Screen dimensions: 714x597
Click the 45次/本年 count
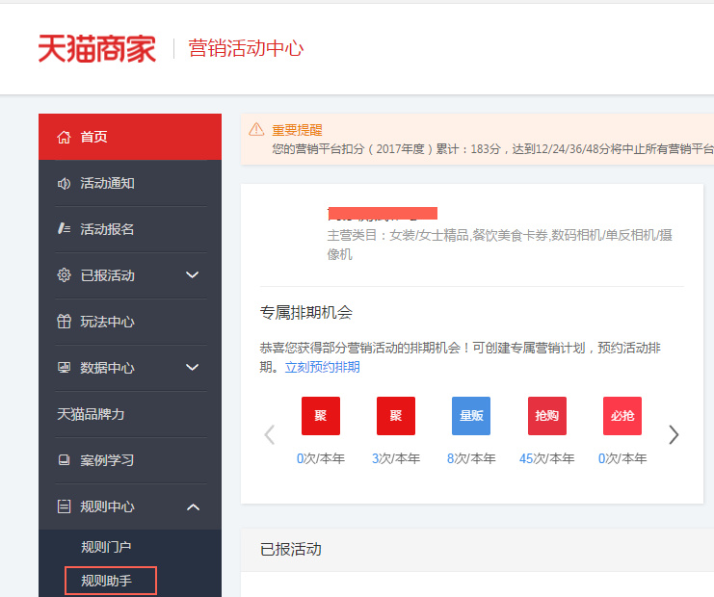point(547,458)
